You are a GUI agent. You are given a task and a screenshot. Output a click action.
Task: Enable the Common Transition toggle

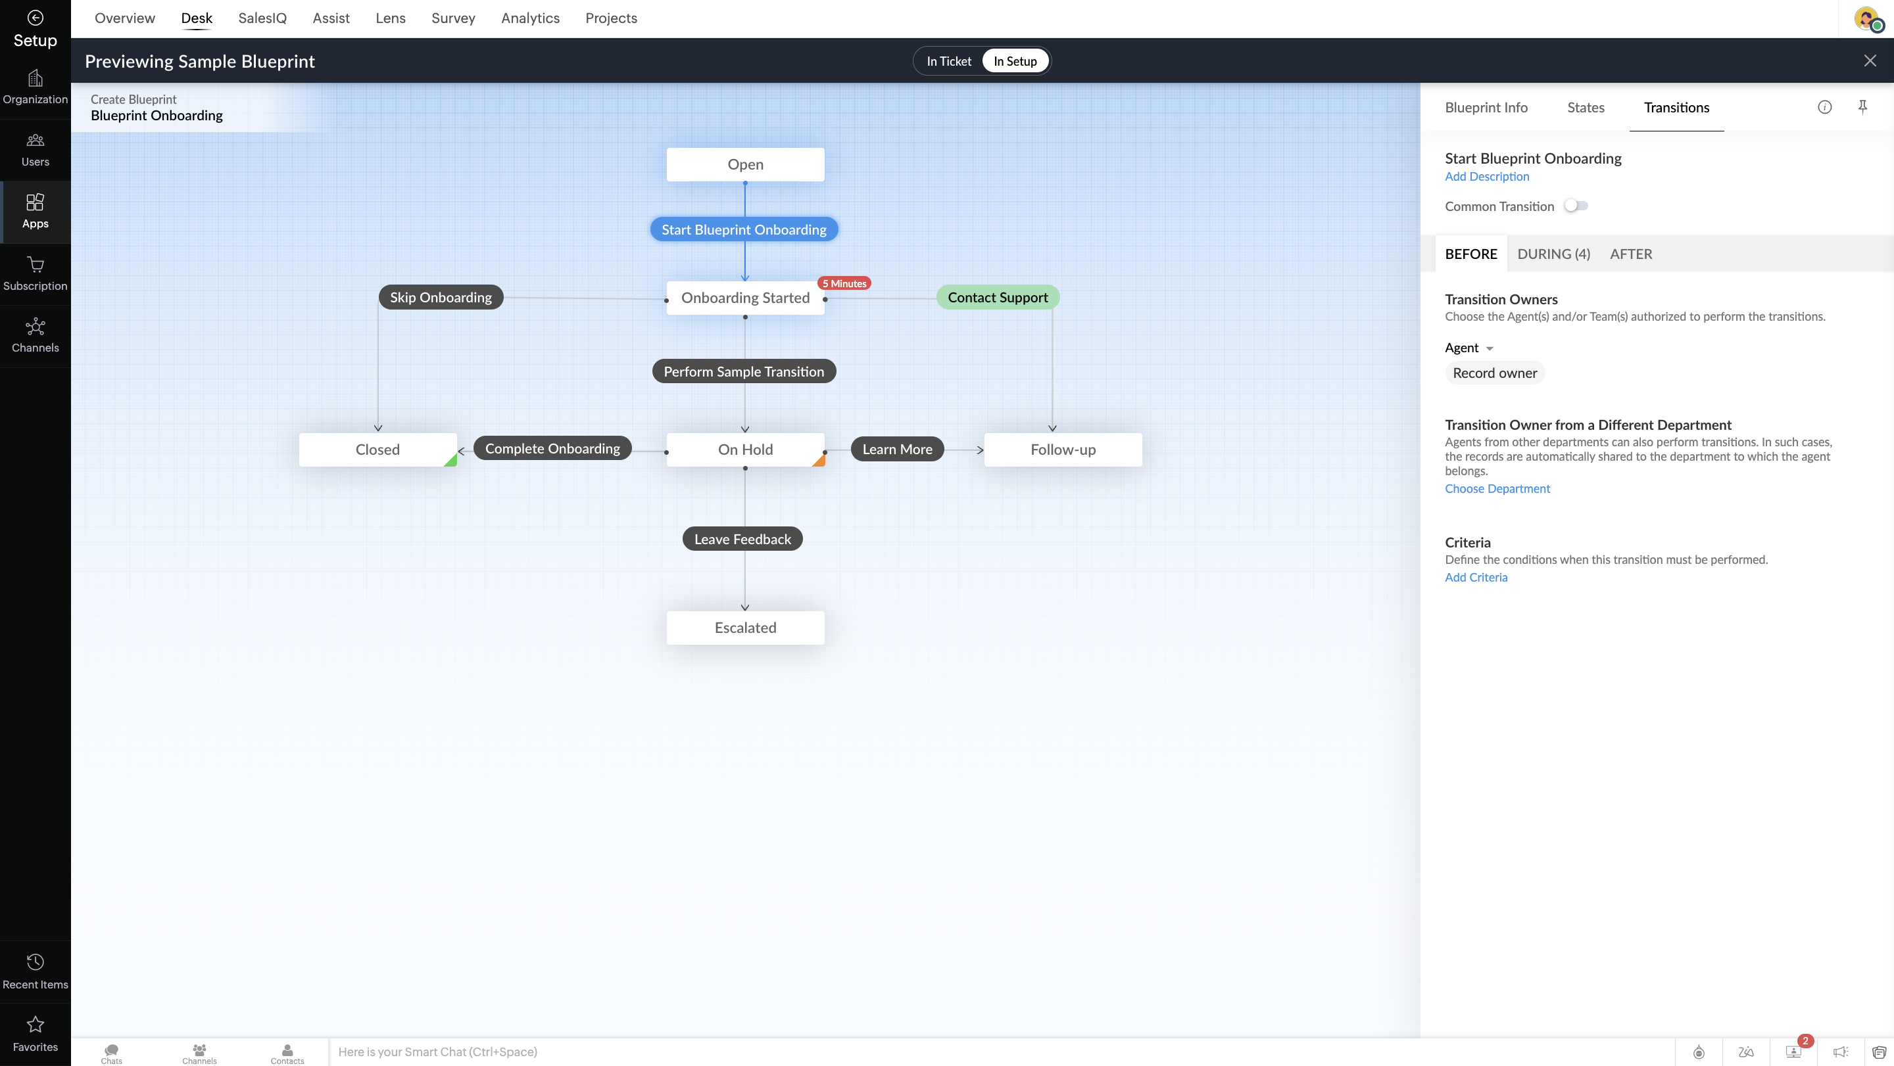tap(1576, 206)
